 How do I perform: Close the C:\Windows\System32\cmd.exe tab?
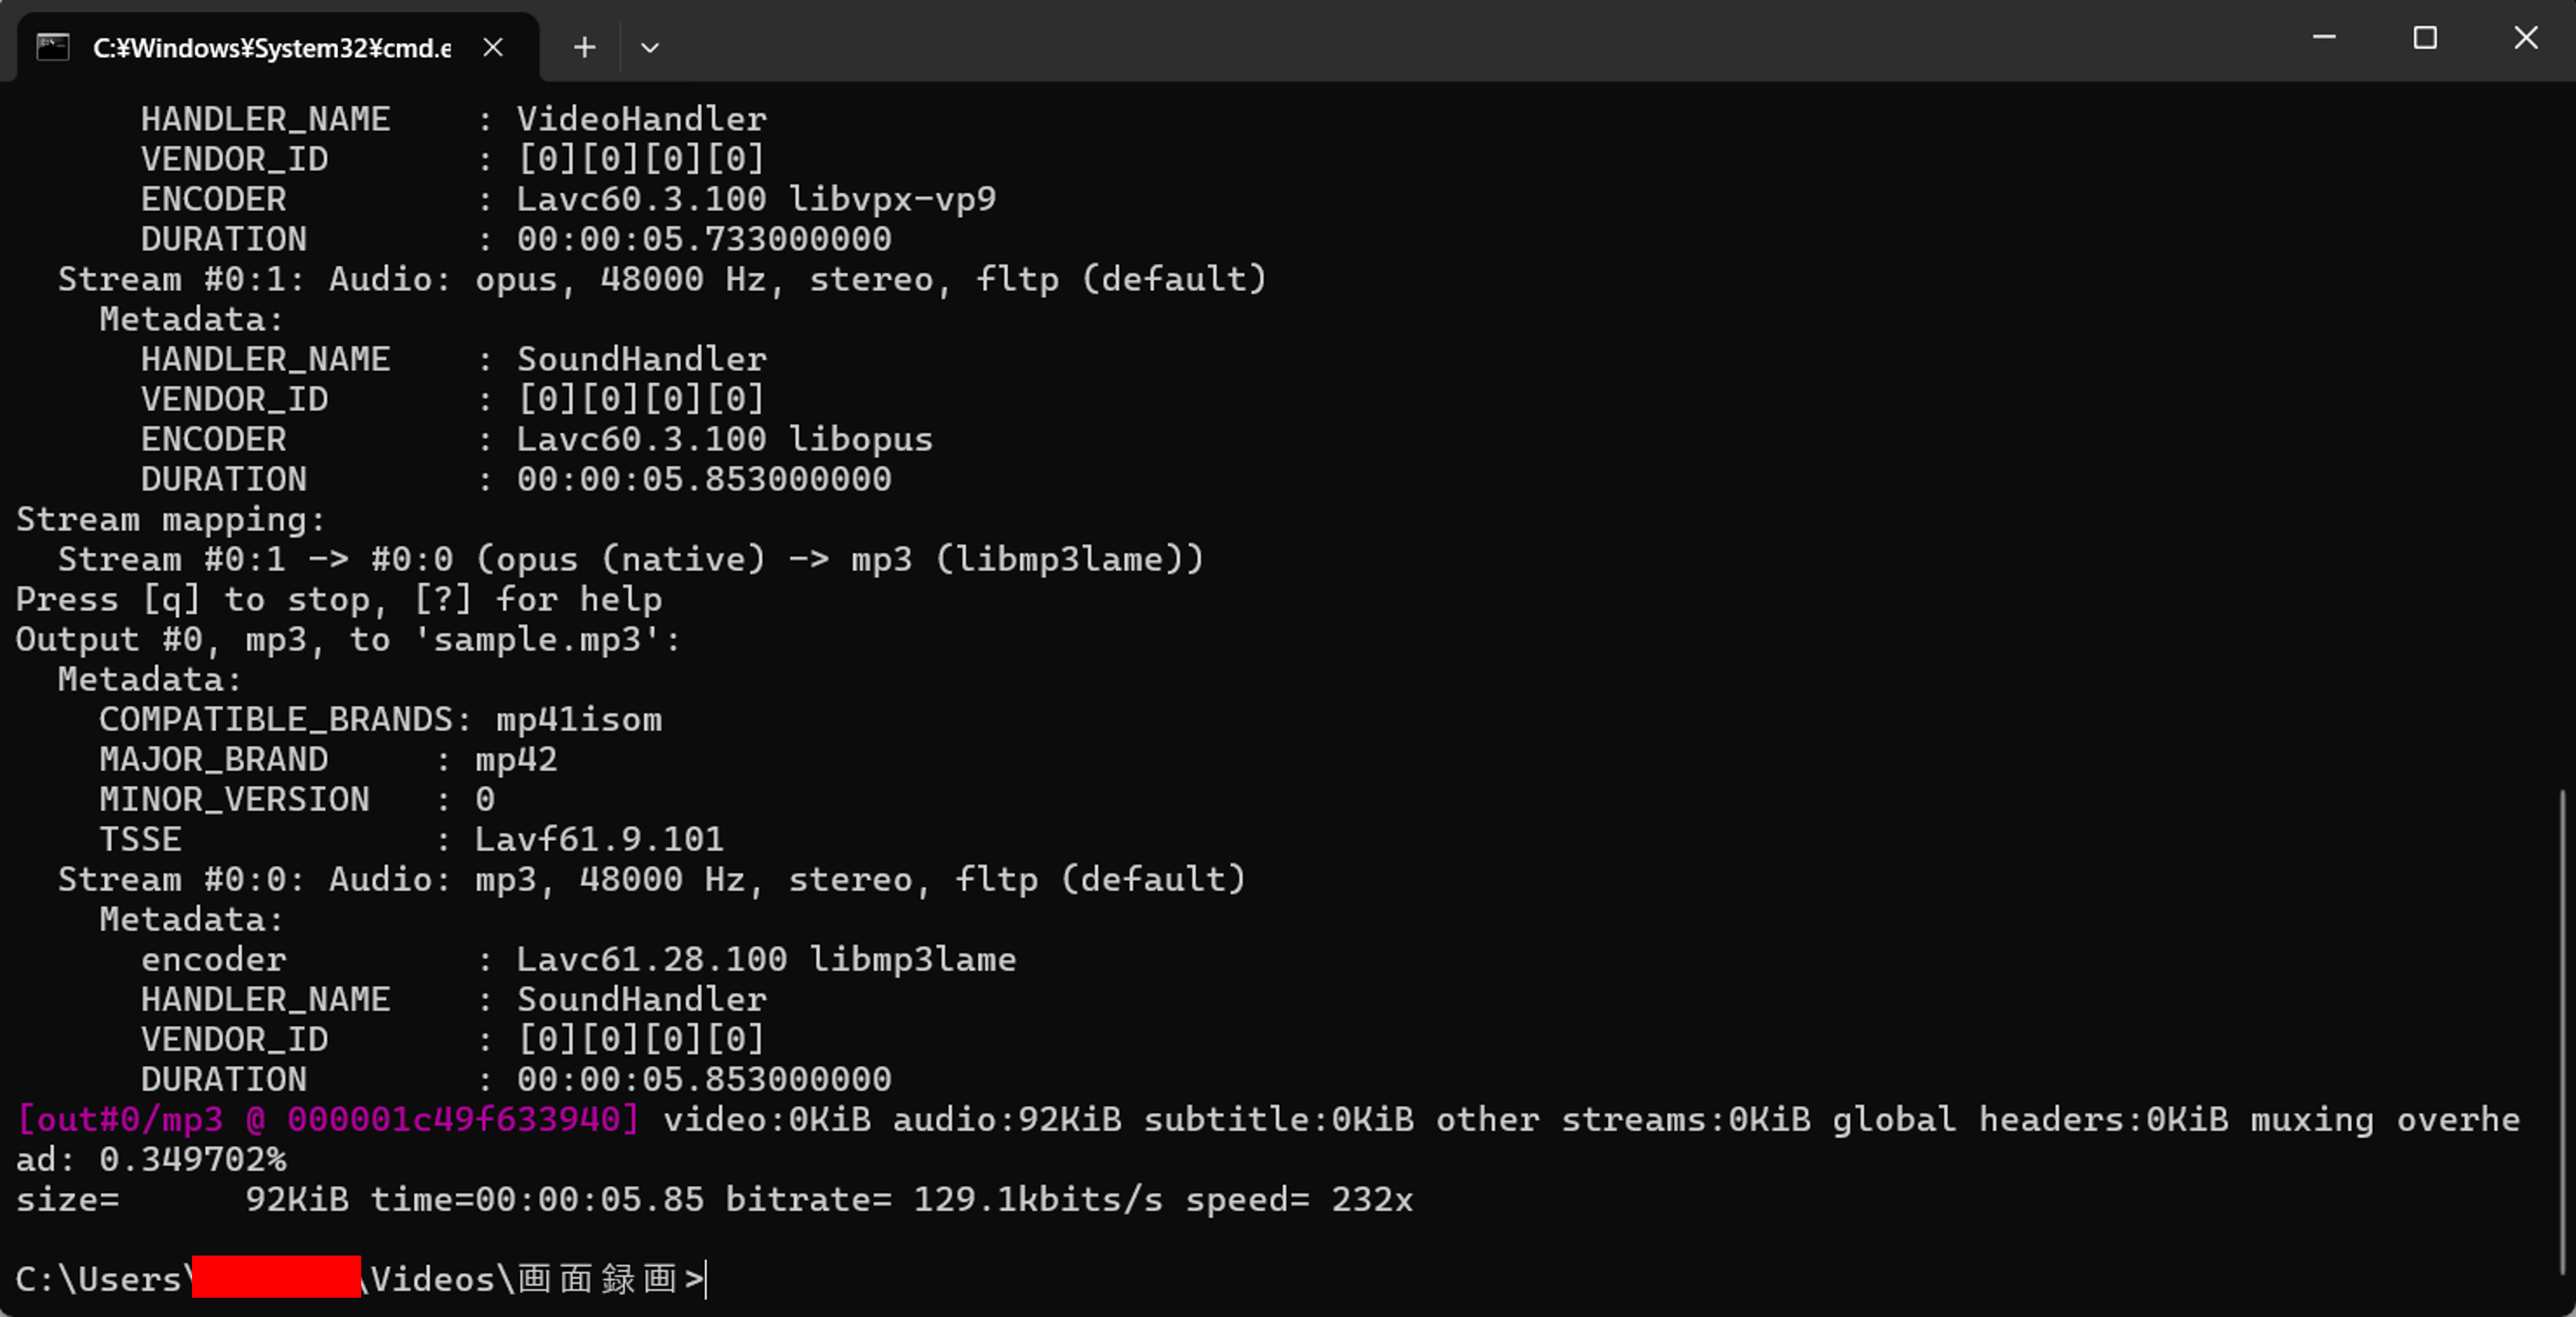tap(492, 47)
